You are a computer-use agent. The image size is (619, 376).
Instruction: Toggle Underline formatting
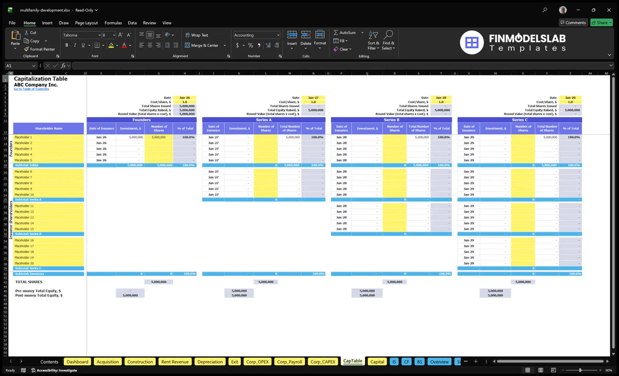click(x=82, y=45)
